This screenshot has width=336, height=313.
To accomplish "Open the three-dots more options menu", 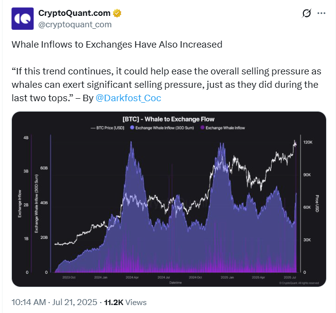I will [x=321, y=13].
